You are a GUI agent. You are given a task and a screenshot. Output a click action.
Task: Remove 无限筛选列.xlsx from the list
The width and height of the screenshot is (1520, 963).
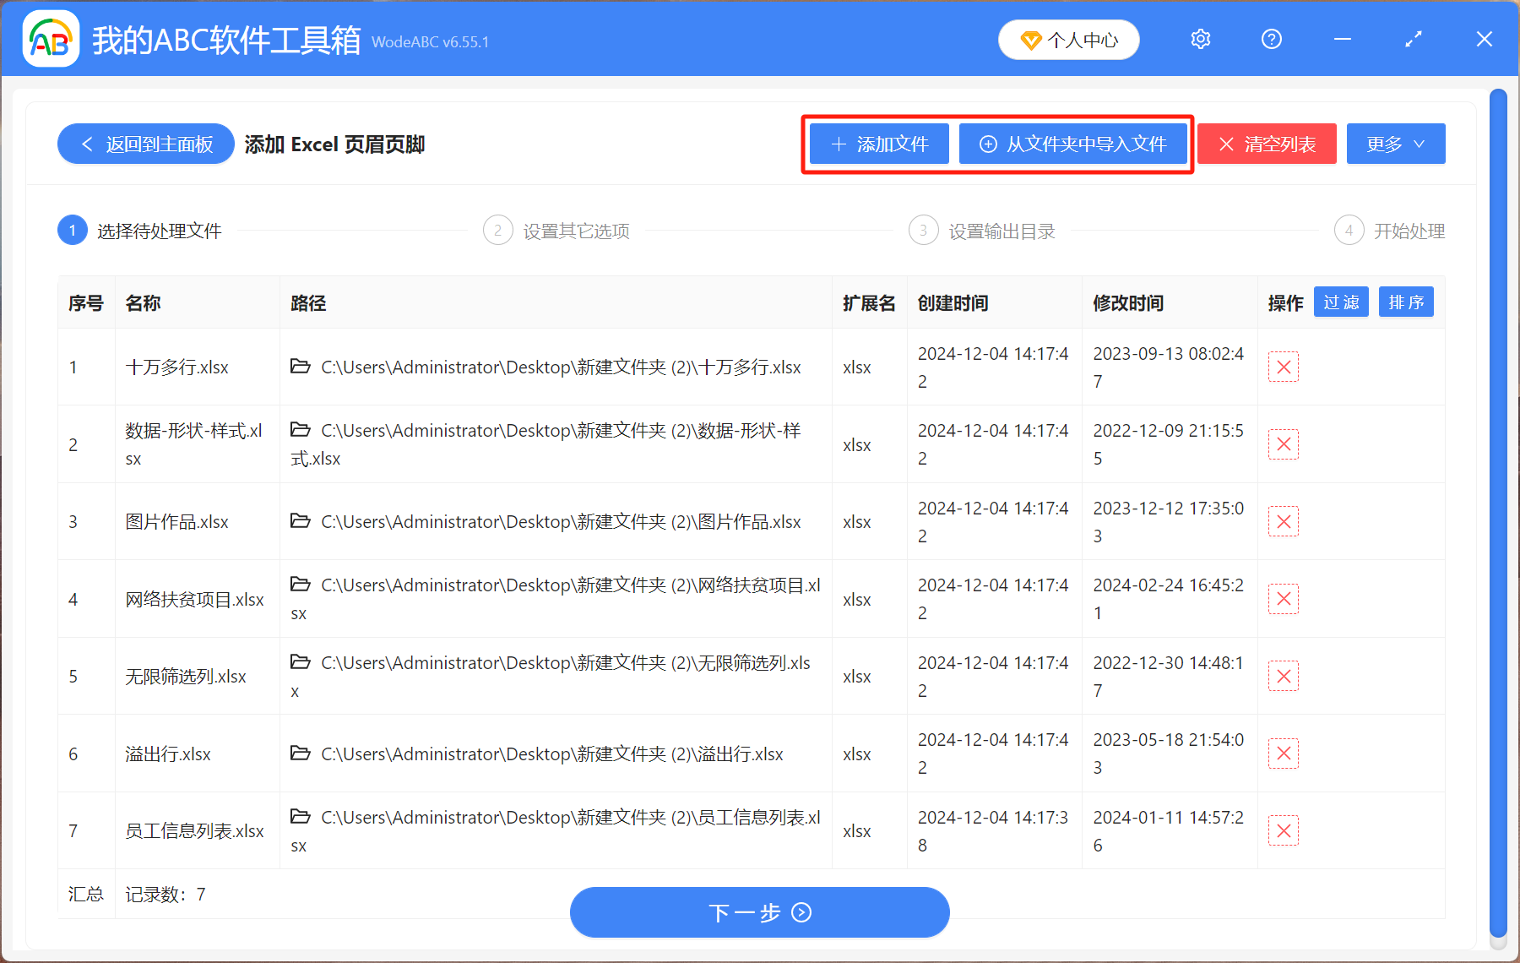[x=1283, y=676]
